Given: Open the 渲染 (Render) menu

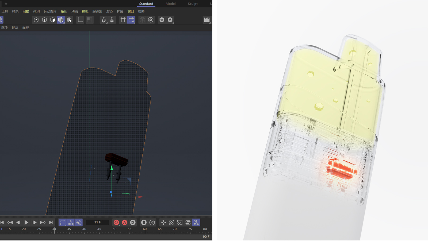Looking at the screenshot, I should click(x=109, y=11).
